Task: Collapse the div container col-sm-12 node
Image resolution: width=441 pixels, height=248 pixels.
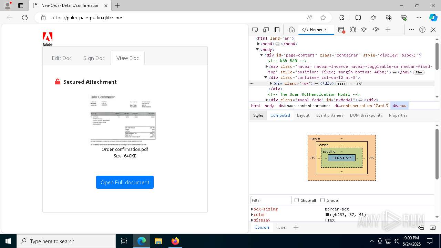Action: [x=266, y=77]
